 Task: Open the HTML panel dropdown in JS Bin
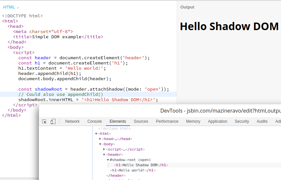[x=11, y=7]
